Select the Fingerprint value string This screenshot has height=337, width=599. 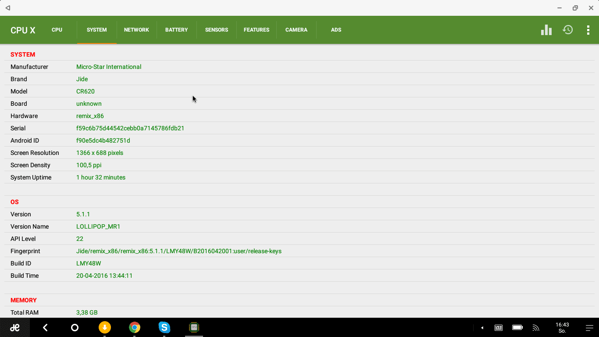click(x=179, y=251)
